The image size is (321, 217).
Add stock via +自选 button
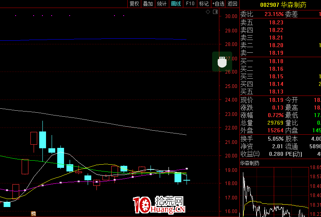coord(218,4)
